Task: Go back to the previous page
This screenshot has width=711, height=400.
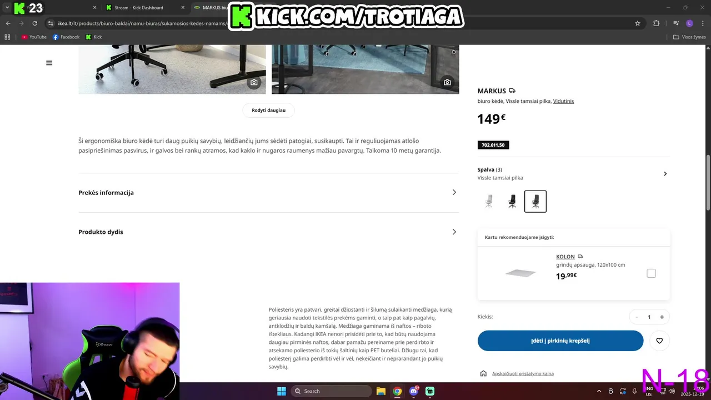Action: tap(8, 23)
